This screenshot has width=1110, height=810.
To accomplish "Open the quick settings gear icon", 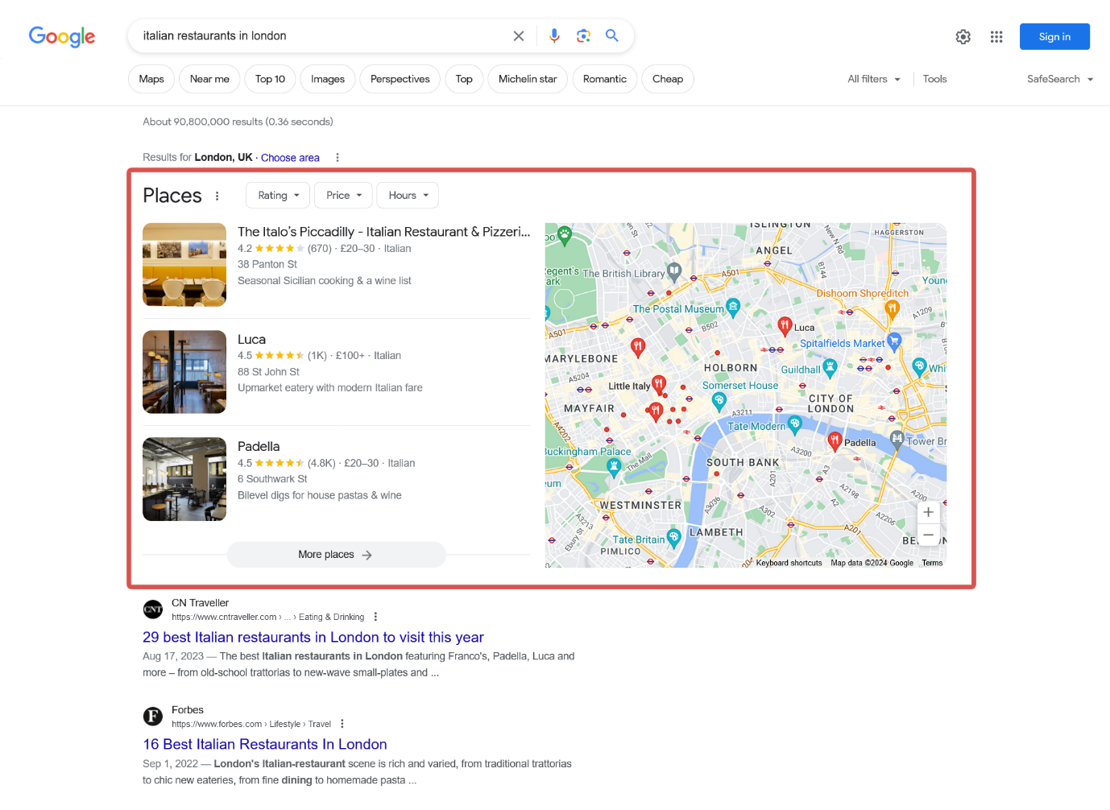I will [963, 36].
